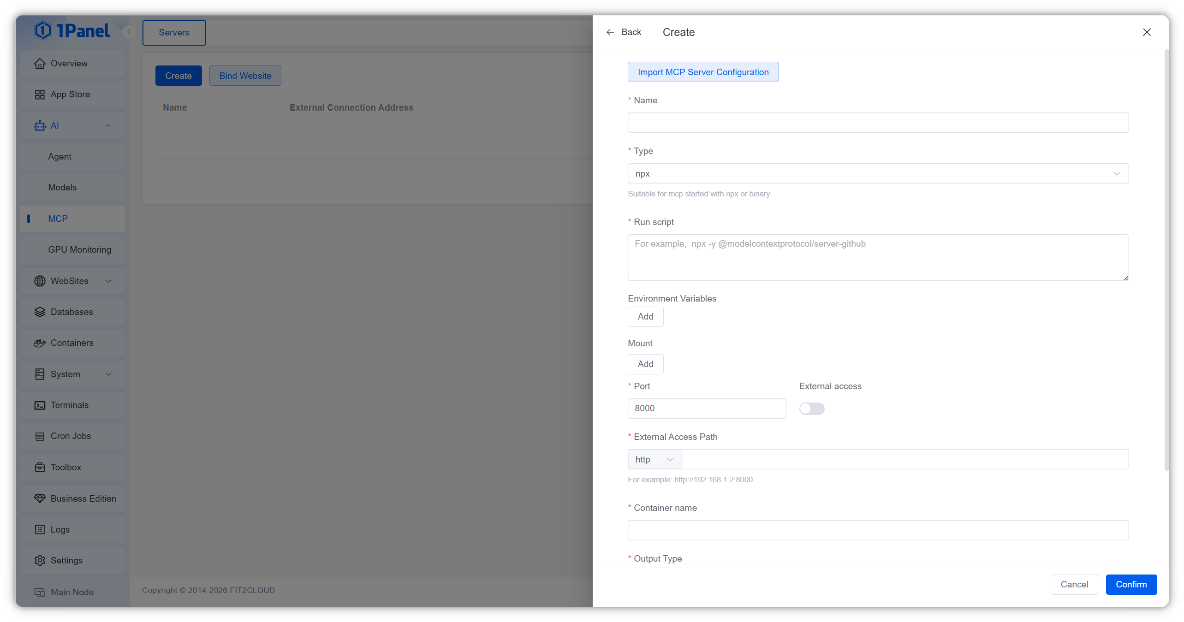Click the 'Suitable for mcp started' hint text
Viewport: 1184px width, 622px height.
point(699,194)
